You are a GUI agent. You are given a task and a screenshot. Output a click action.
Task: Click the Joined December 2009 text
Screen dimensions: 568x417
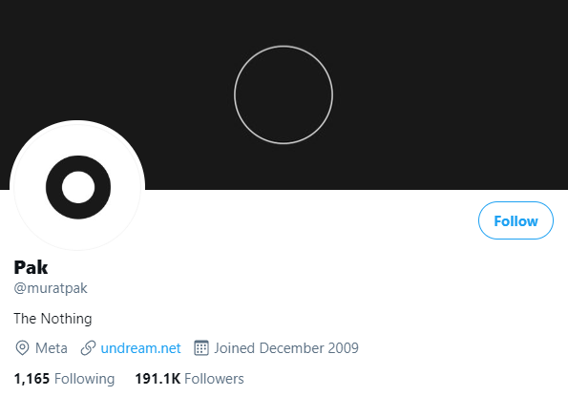(286, 348)
